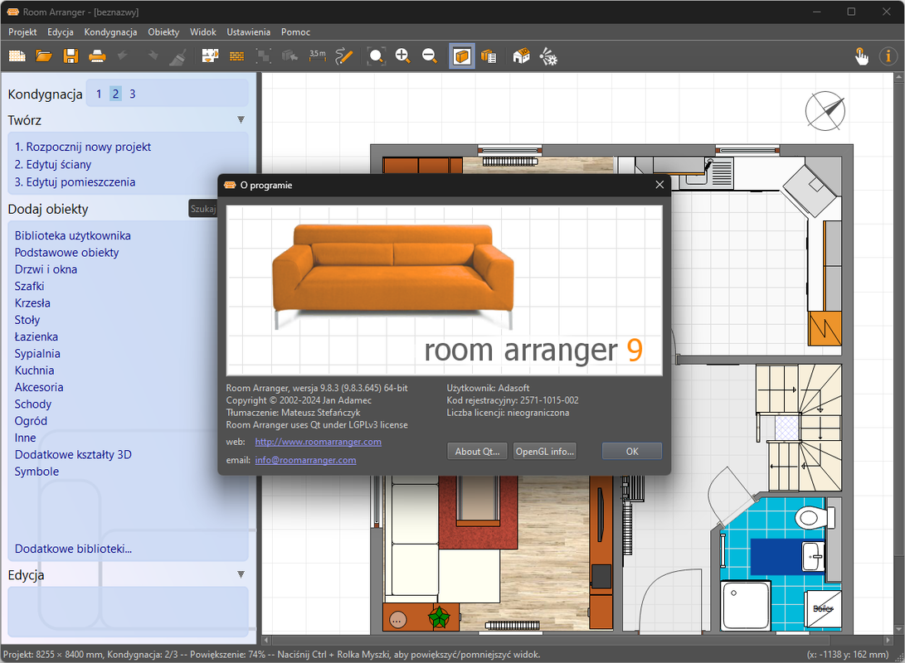Click the Szukaj search field

203,209
